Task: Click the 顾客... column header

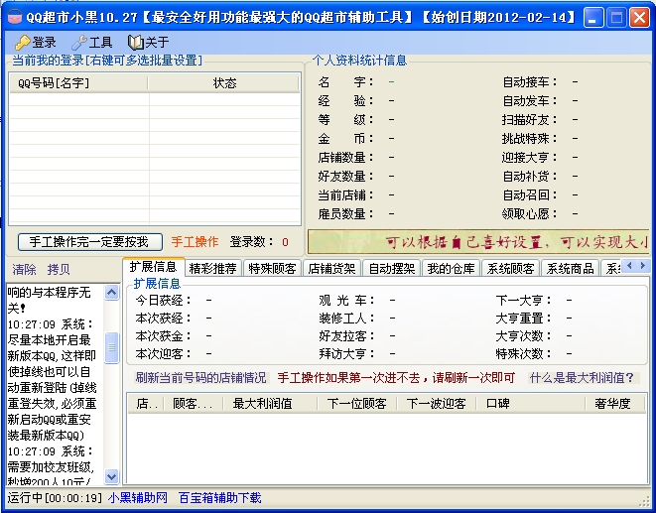Action: coord(194,404)
